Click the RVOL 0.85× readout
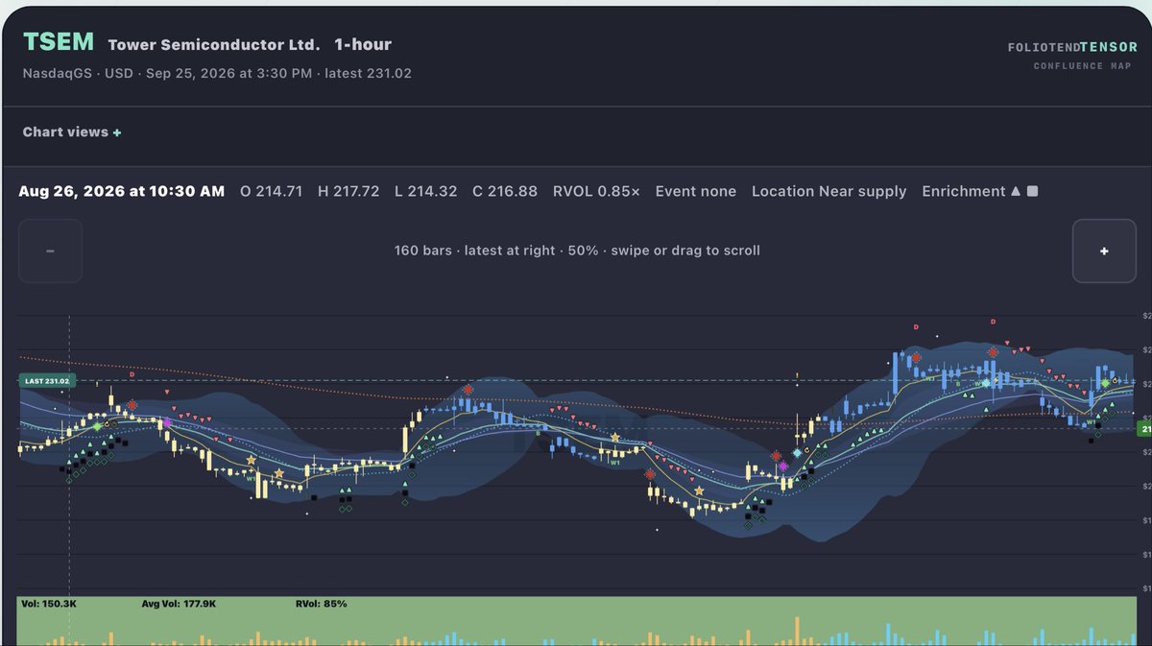Screen dimensions: 1152x646 coord(596,191)
